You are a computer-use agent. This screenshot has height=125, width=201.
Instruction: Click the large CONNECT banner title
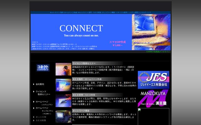[x=81, y=28]
